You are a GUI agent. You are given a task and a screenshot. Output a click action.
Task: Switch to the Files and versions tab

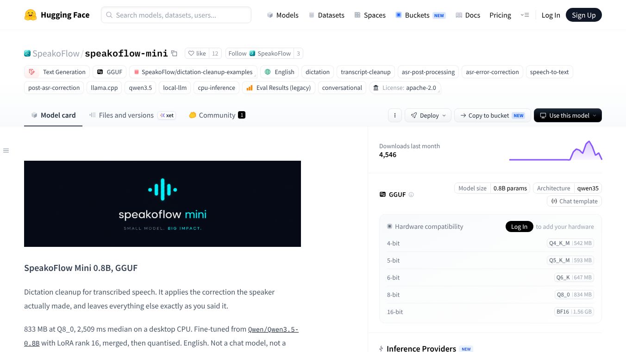point(132,115)
